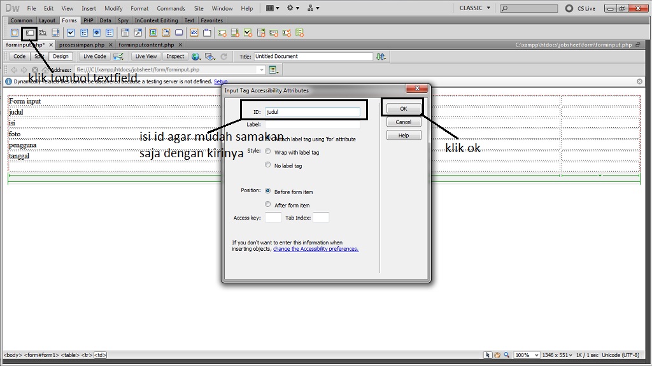Insert a Fieldset element

click(x=207, y=33)
